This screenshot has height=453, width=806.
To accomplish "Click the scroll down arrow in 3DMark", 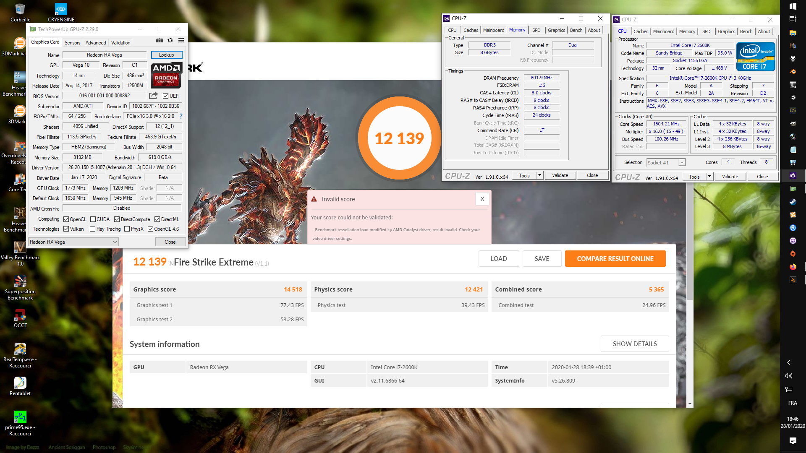I will (690, 404).
